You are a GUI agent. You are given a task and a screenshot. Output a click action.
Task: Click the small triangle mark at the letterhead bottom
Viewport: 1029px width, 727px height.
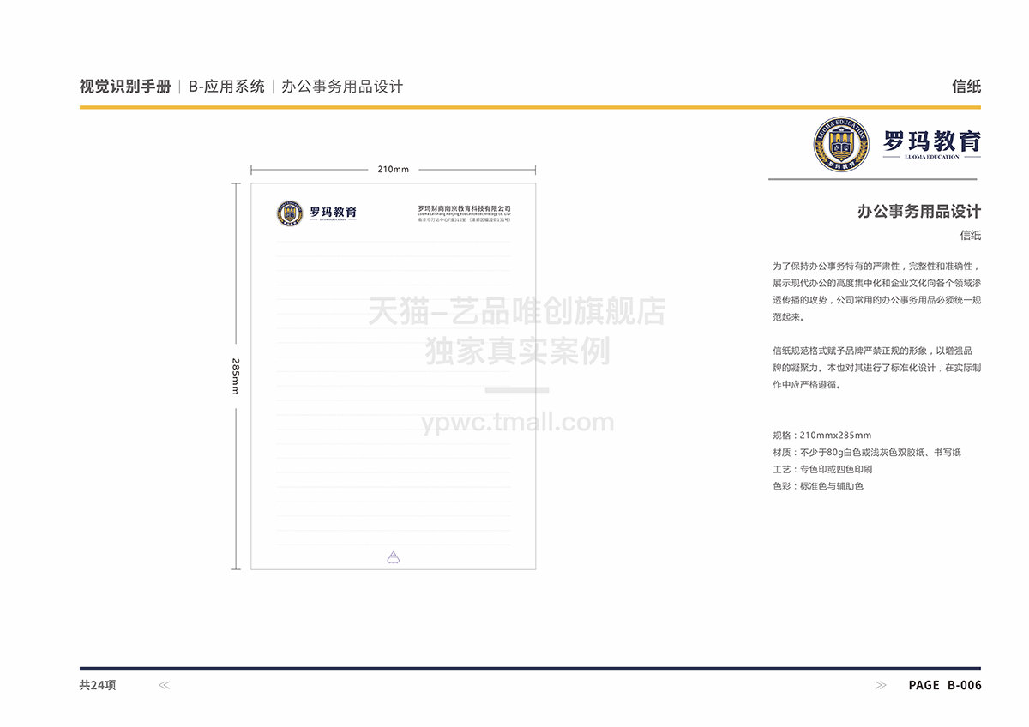click(393, 557)
